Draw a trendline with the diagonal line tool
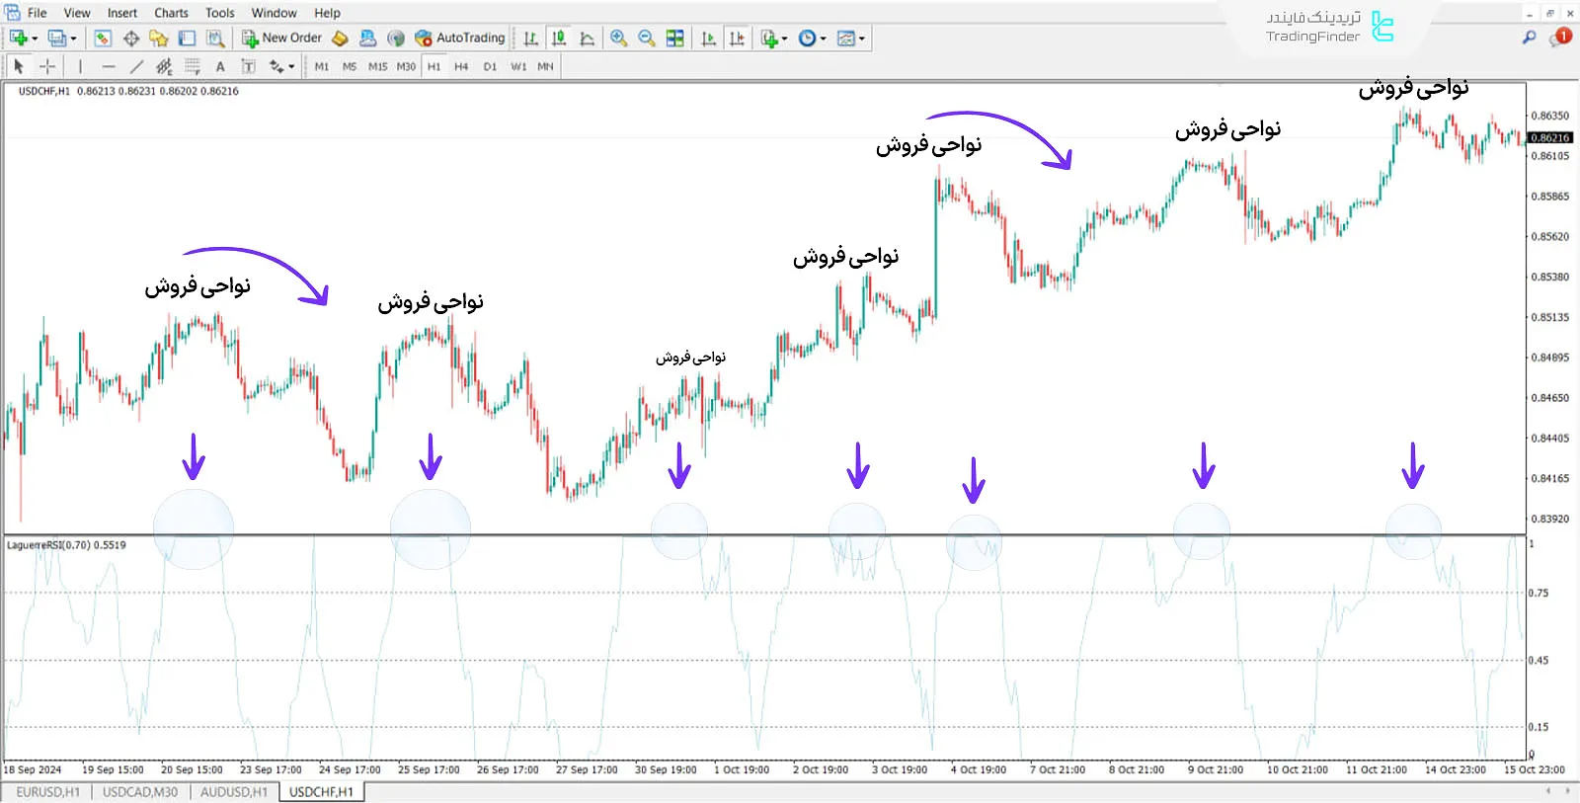 coord(136,67)
